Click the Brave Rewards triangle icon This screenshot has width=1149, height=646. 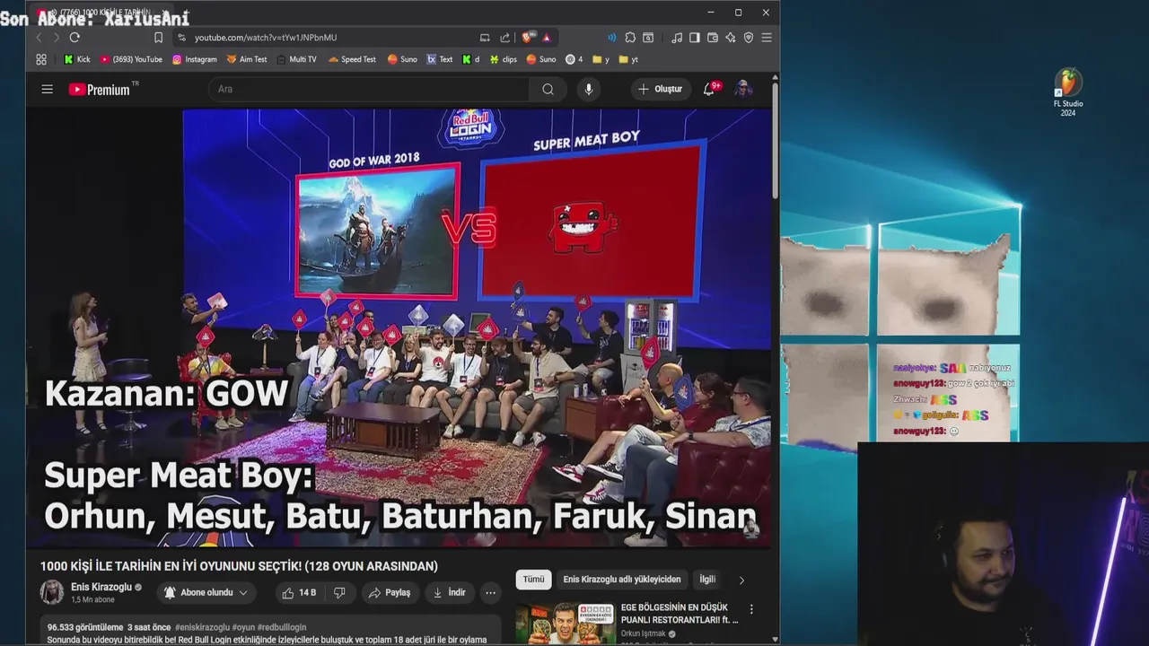point(547,38)
